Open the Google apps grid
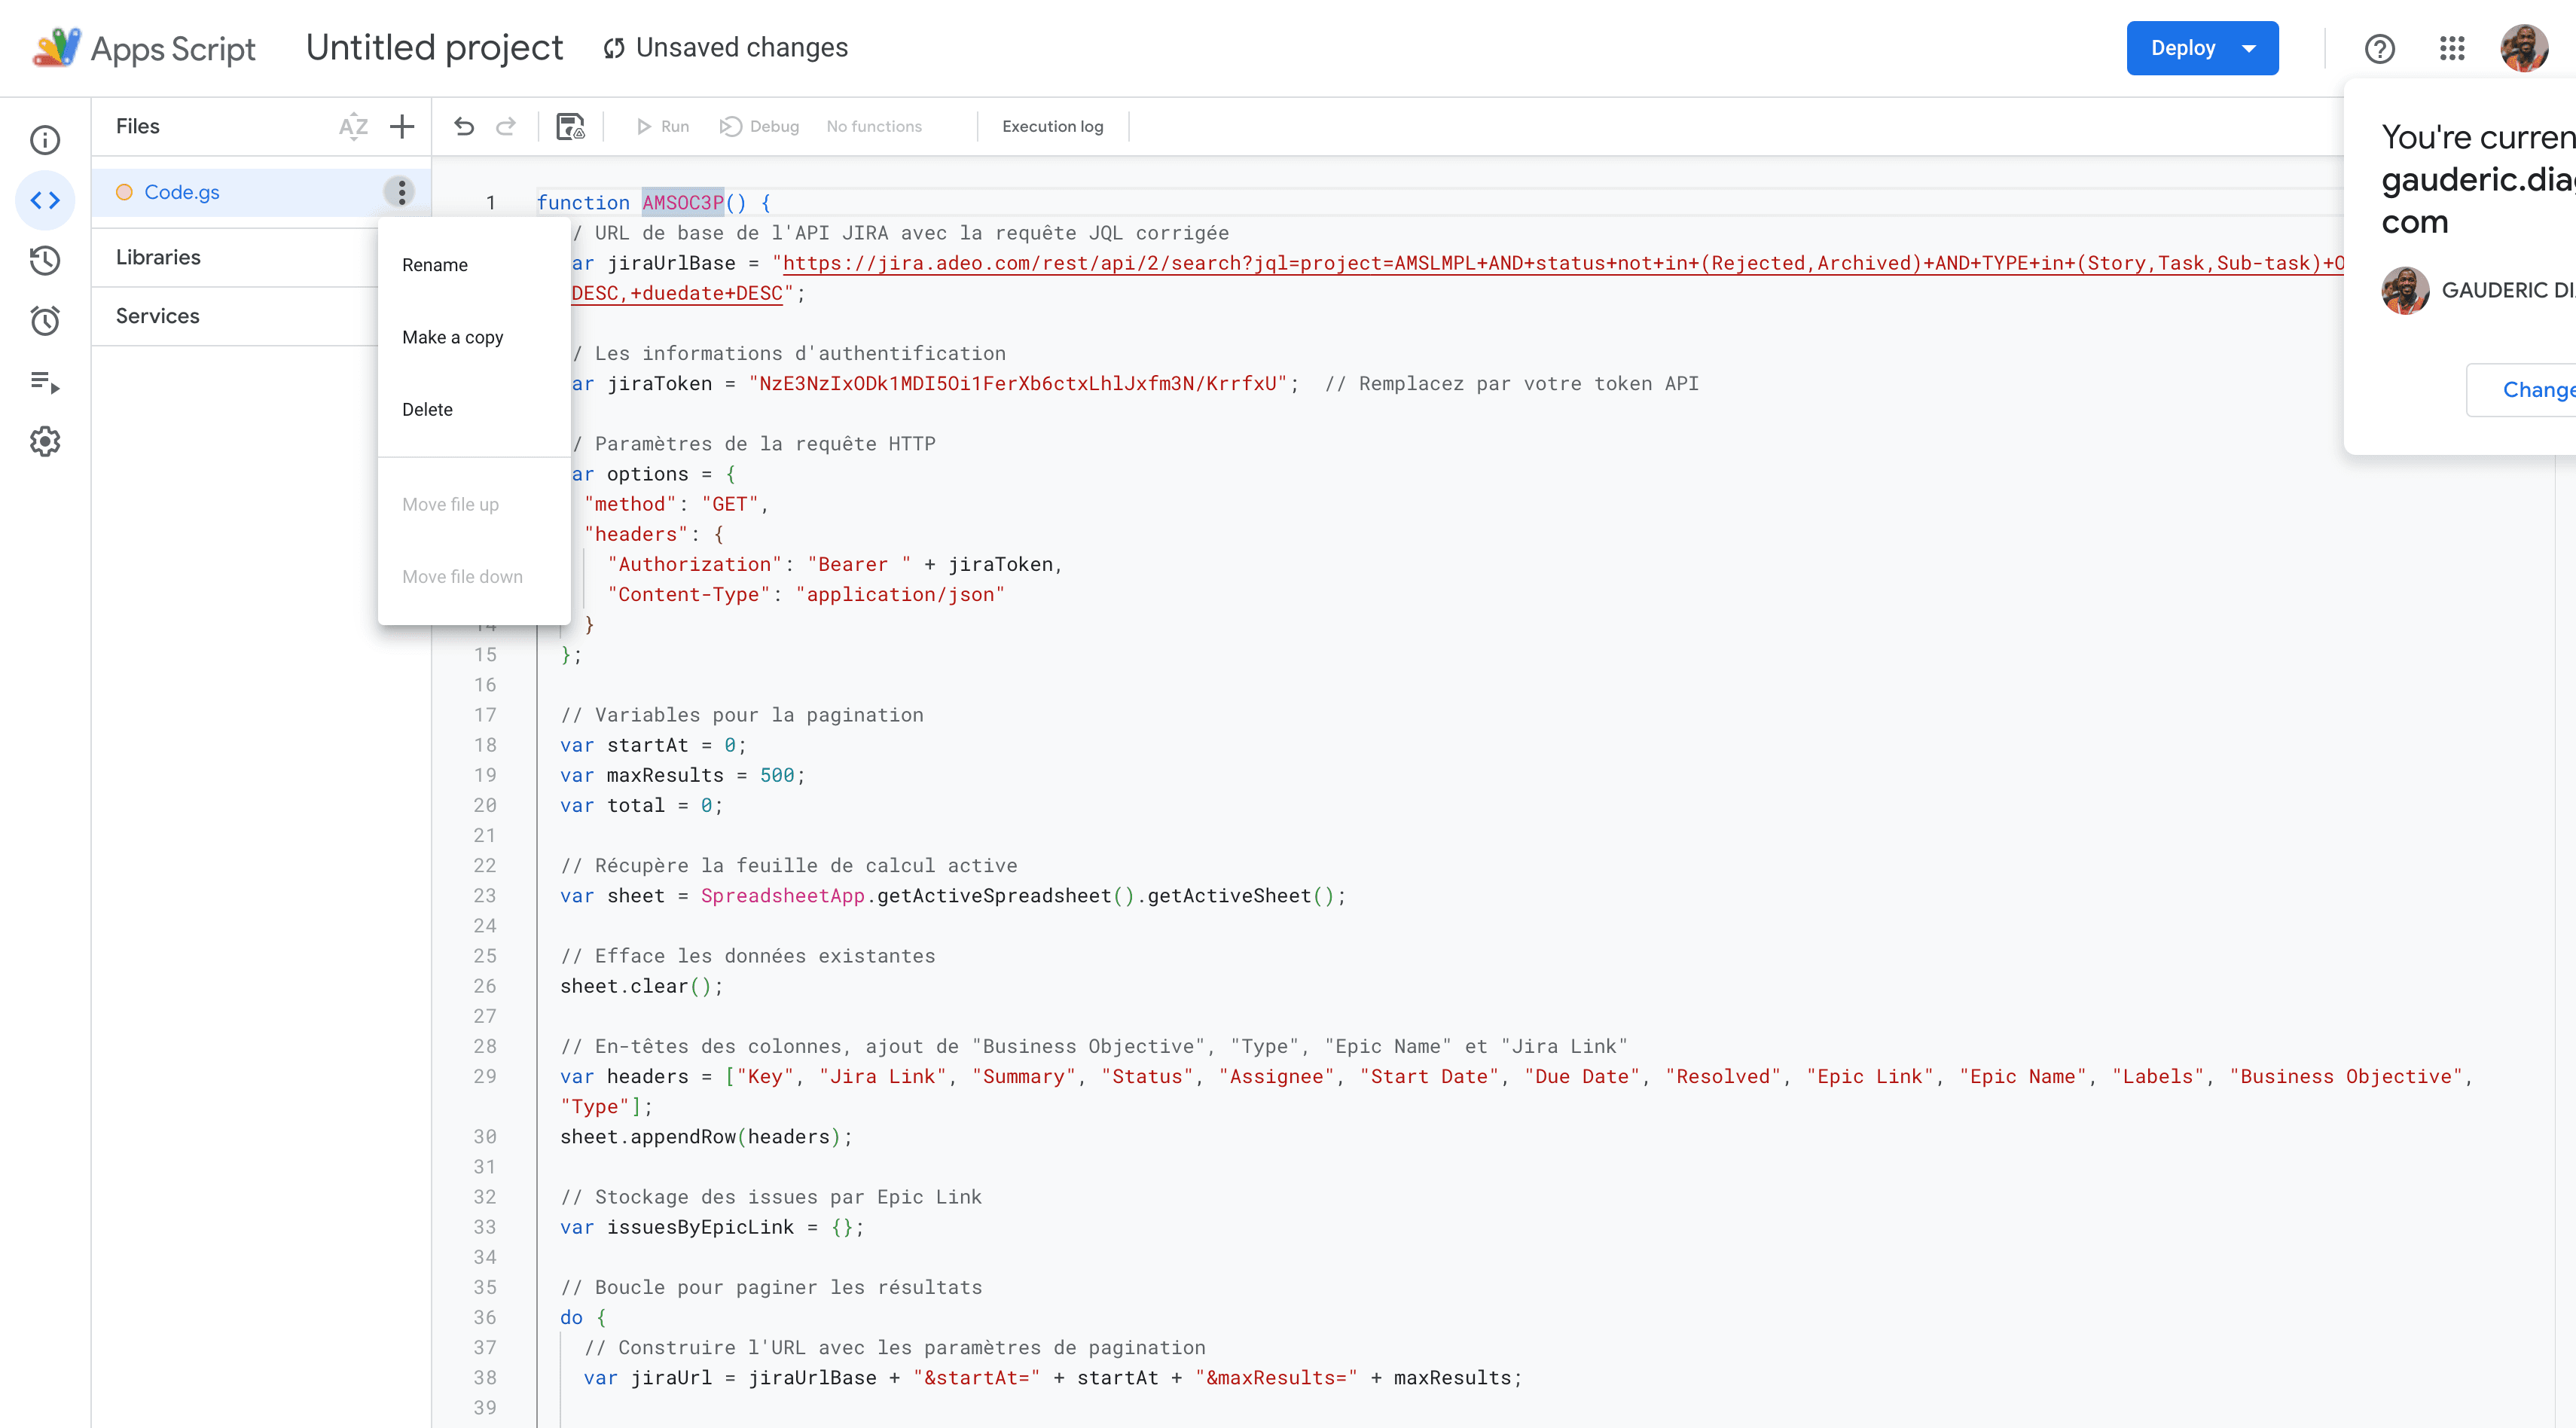This screenshot has width=2576, height=1428. point(2452,48)
